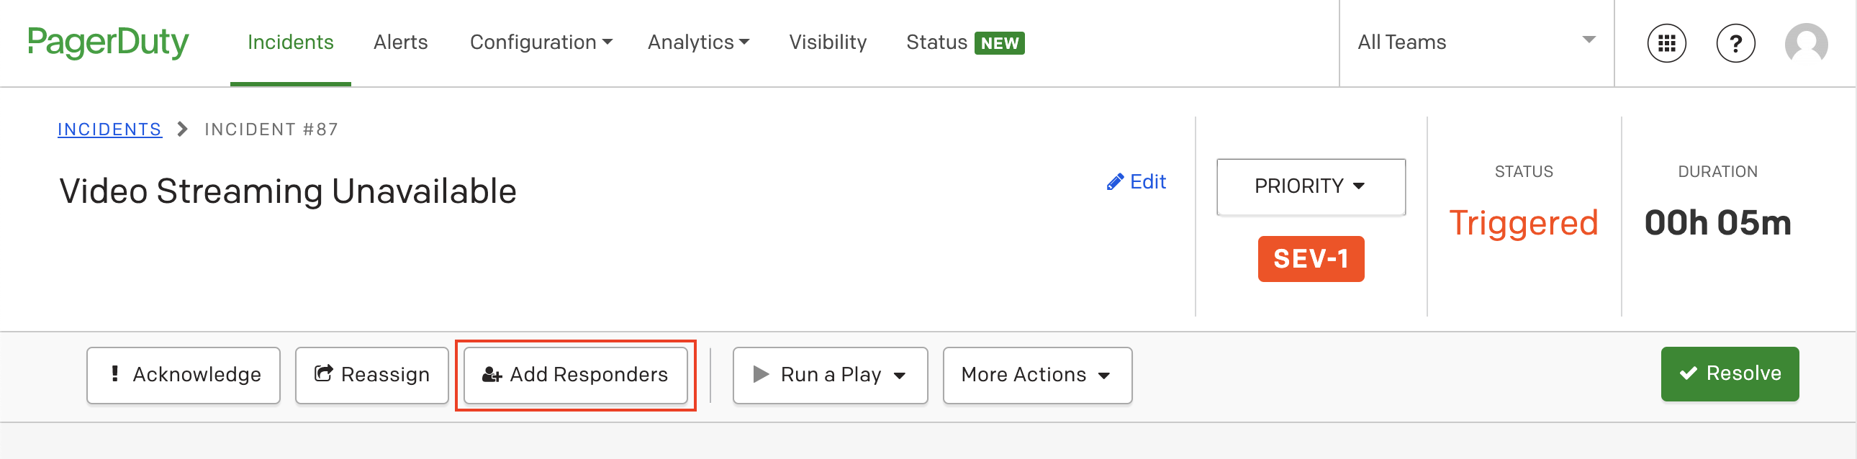Go to the Visibility page
1857x459 pixels.
(x=828, y=42)
